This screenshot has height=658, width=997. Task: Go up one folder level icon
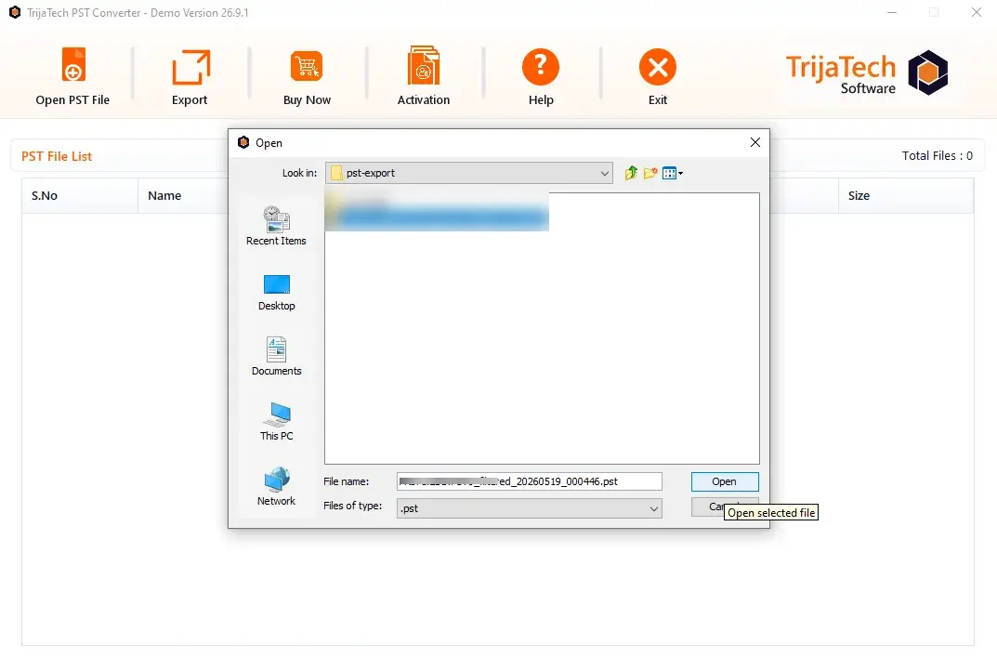coord(631,173)
